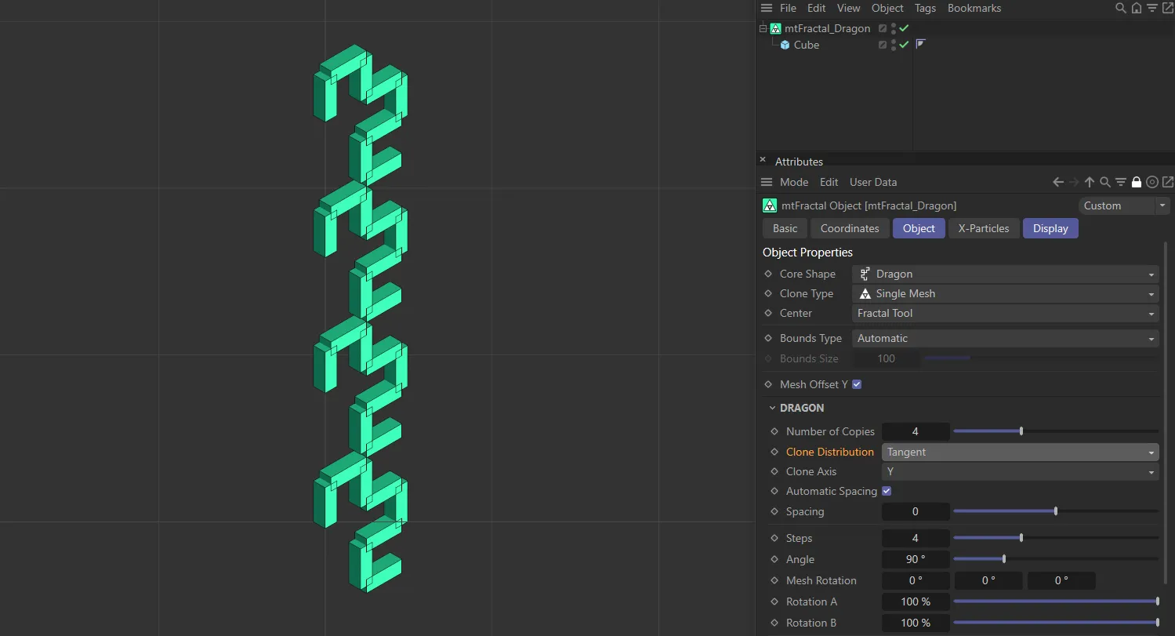
Task: Select the Cube object icon
Action: coord(785,45)
